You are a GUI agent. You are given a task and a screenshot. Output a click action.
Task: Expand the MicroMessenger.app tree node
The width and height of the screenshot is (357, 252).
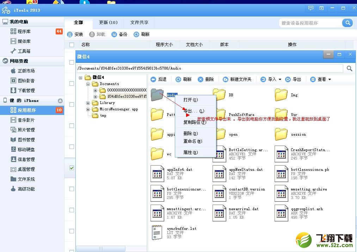[x=88, y=109]
